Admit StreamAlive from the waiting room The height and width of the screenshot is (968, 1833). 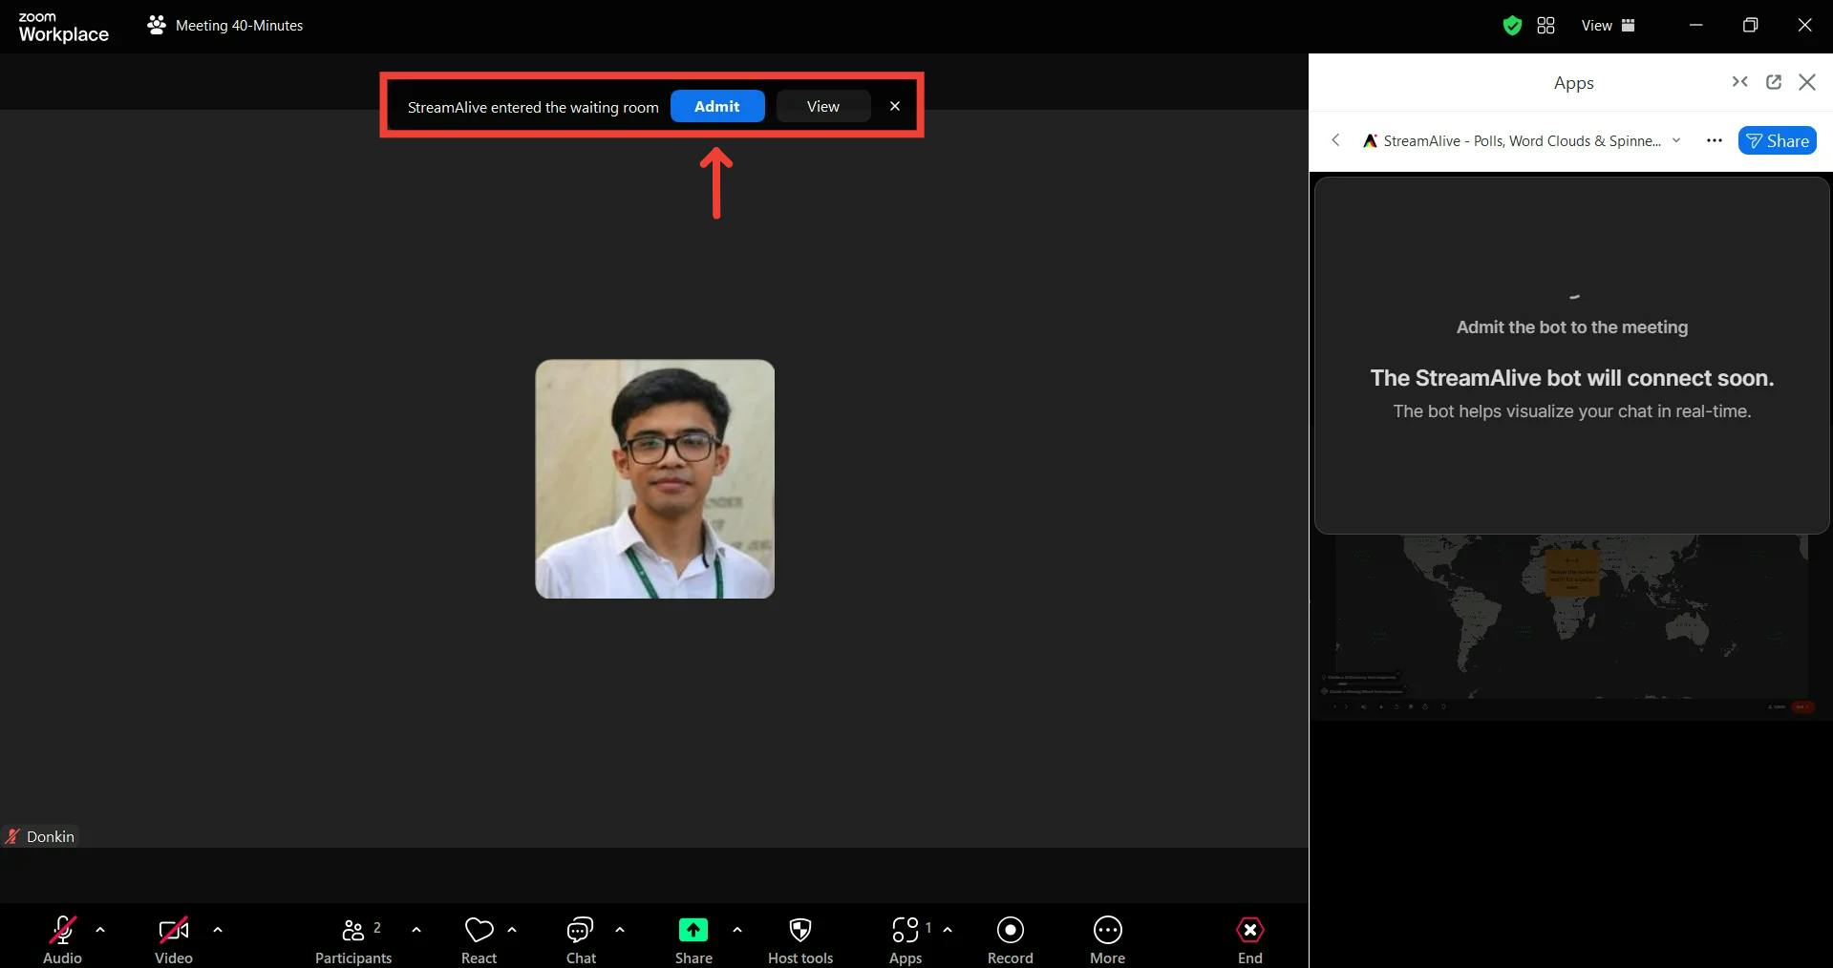click(716, 106)
